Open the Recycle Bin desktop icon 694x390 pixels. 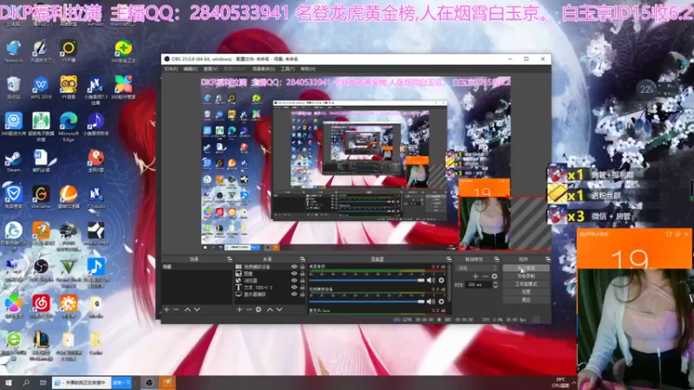tap(13, 87)
